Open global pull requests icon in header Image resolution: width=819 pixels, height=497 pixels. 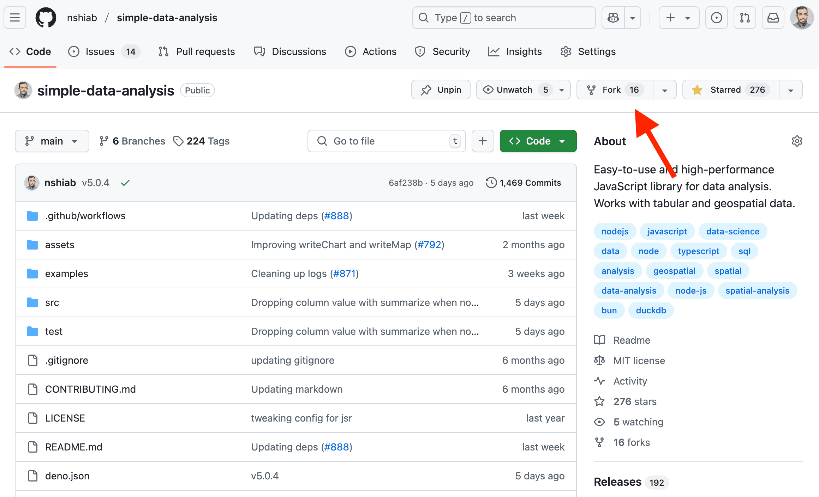click(745, 18)
